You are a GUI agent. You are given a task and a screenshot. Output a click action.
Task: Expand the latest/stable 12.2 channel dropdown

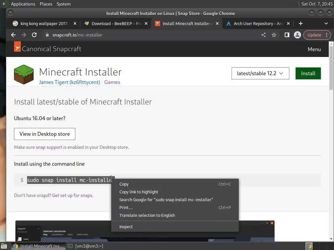click(x=260, y=73)
